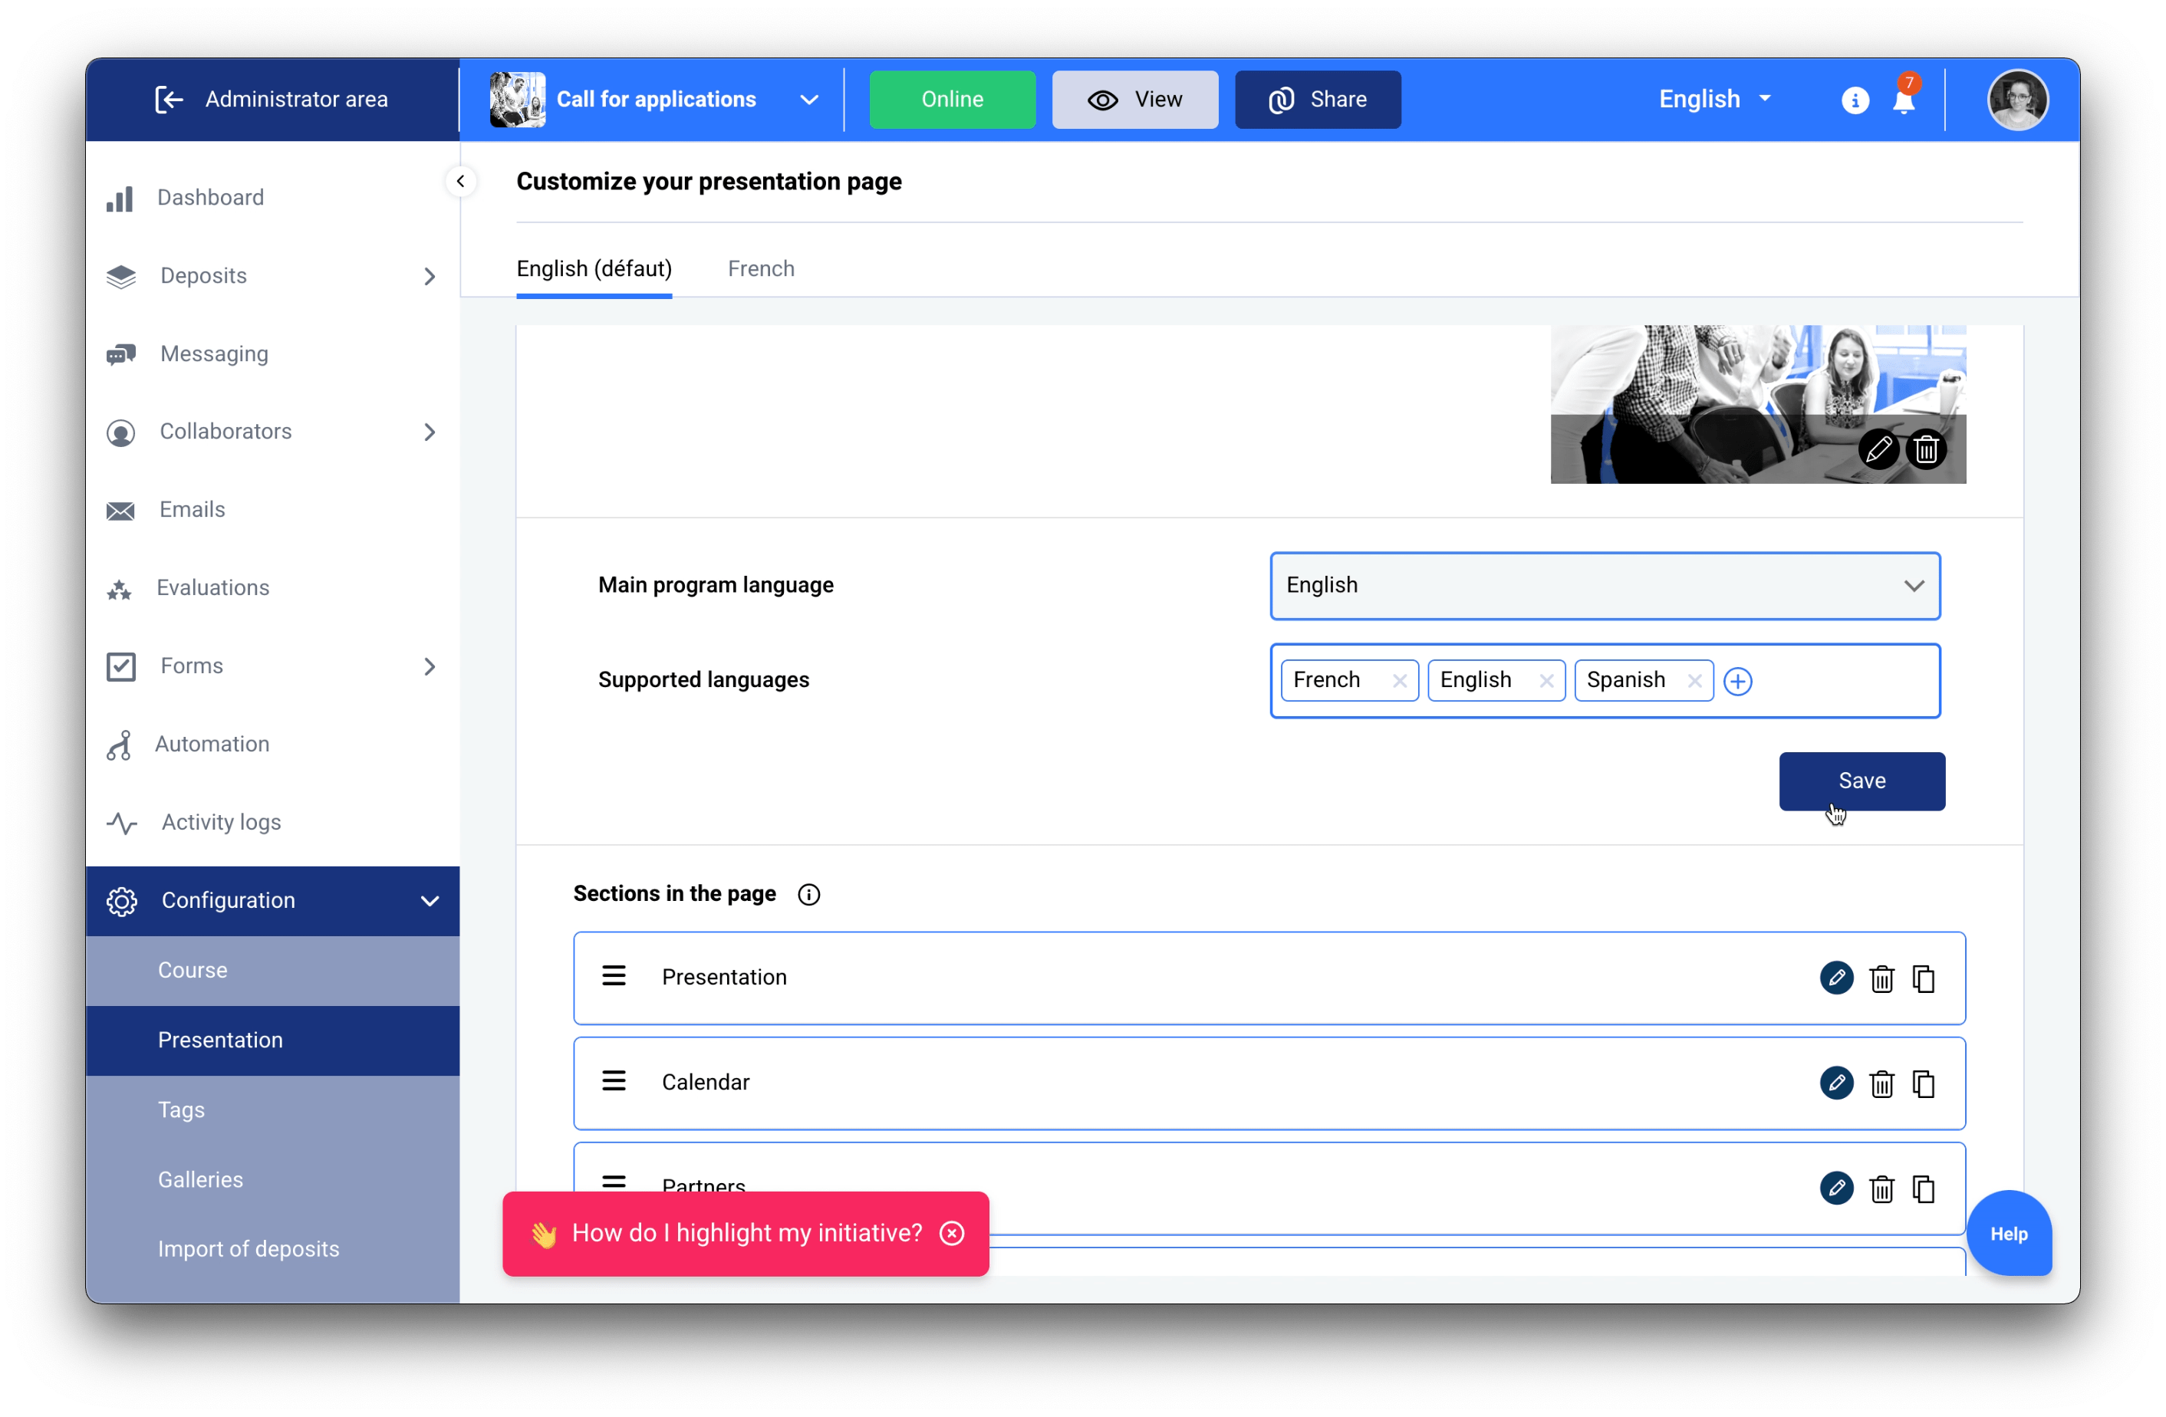Switch to the French tab
2166x1417 pixels.
(761, 269)
